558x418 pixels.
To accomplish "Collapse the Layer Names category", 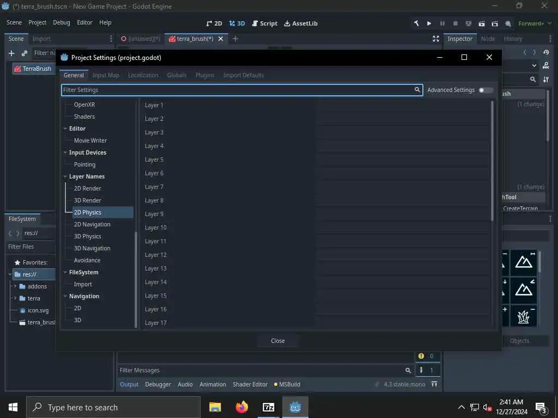I will pos(65,177).
